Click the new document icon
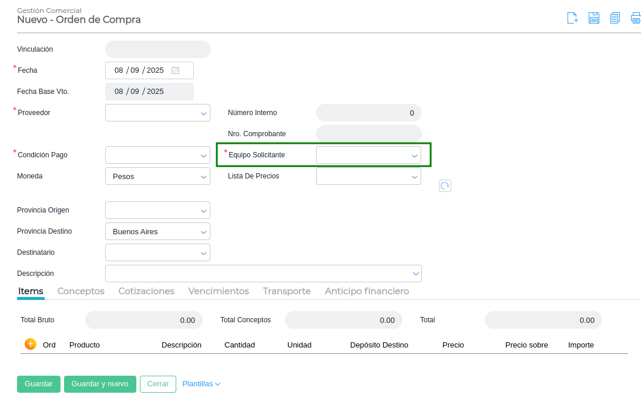The height and width of the screenshot is (398, 641). point(572,18)
